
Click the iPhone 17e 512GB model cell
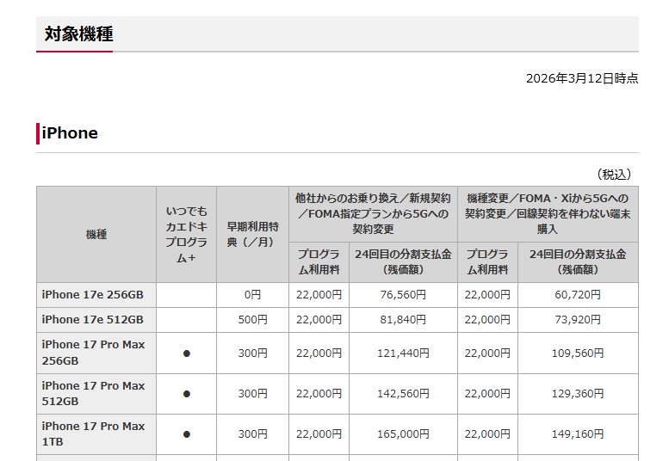point(93,320)
